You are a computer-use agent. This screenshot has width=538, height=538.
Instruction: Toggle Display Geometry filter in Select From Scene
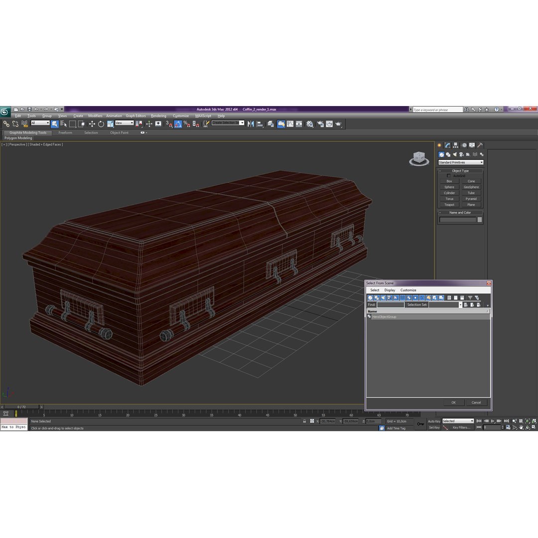point(370,298)
